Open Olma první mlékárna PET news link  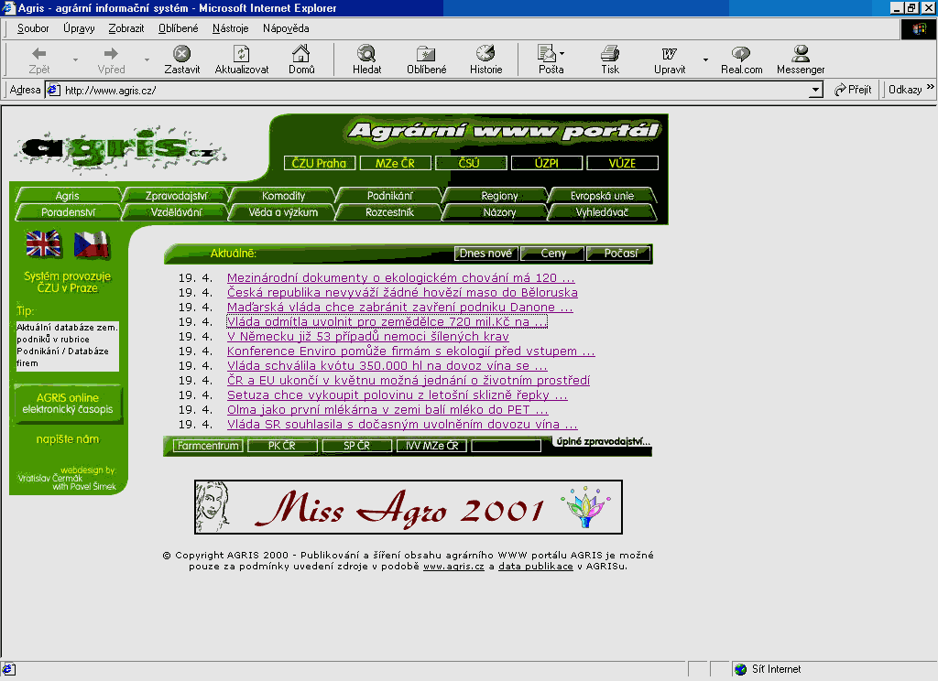pyautogui.click(x=387, y=409)
